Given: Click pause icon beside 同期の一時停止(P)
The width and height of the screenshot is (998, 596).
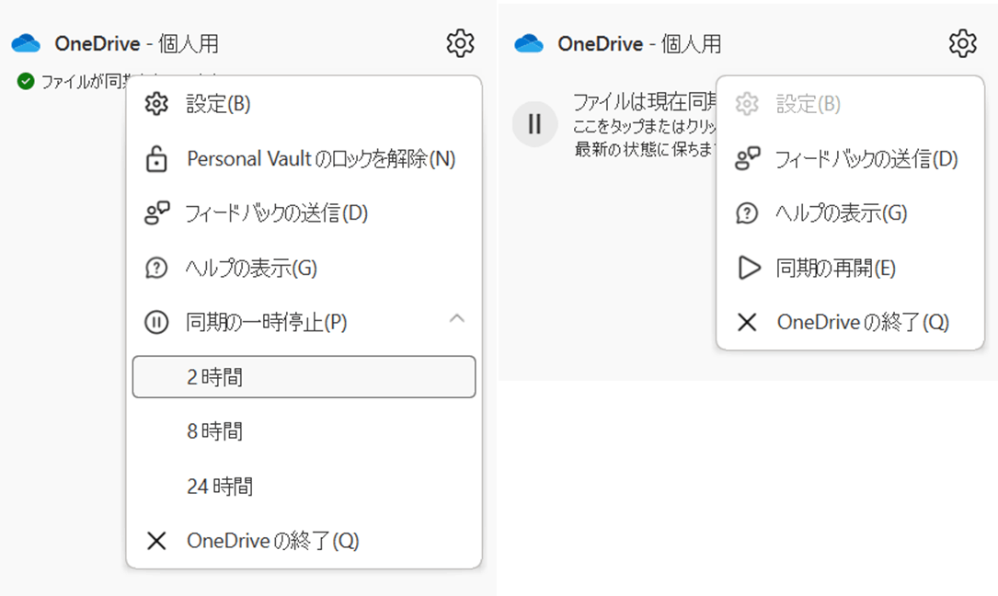Looking at the screenshot, I should tap(156, 322).
